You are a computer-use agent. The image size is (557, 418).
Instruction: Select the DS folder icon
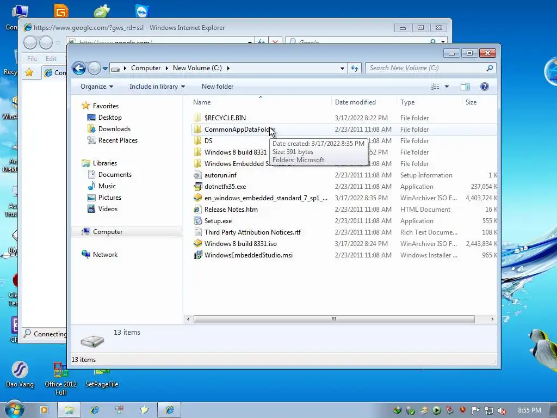click(197, 140)
